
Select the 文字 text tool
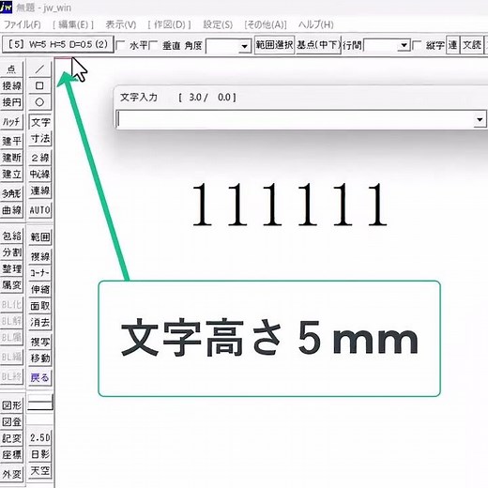(x=40, y=122)
